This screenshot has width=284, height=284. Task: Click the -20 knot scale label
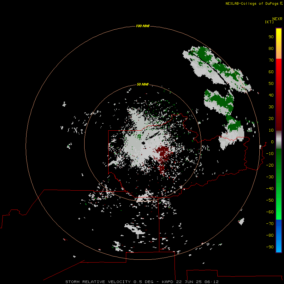click(x=270, y=165)
